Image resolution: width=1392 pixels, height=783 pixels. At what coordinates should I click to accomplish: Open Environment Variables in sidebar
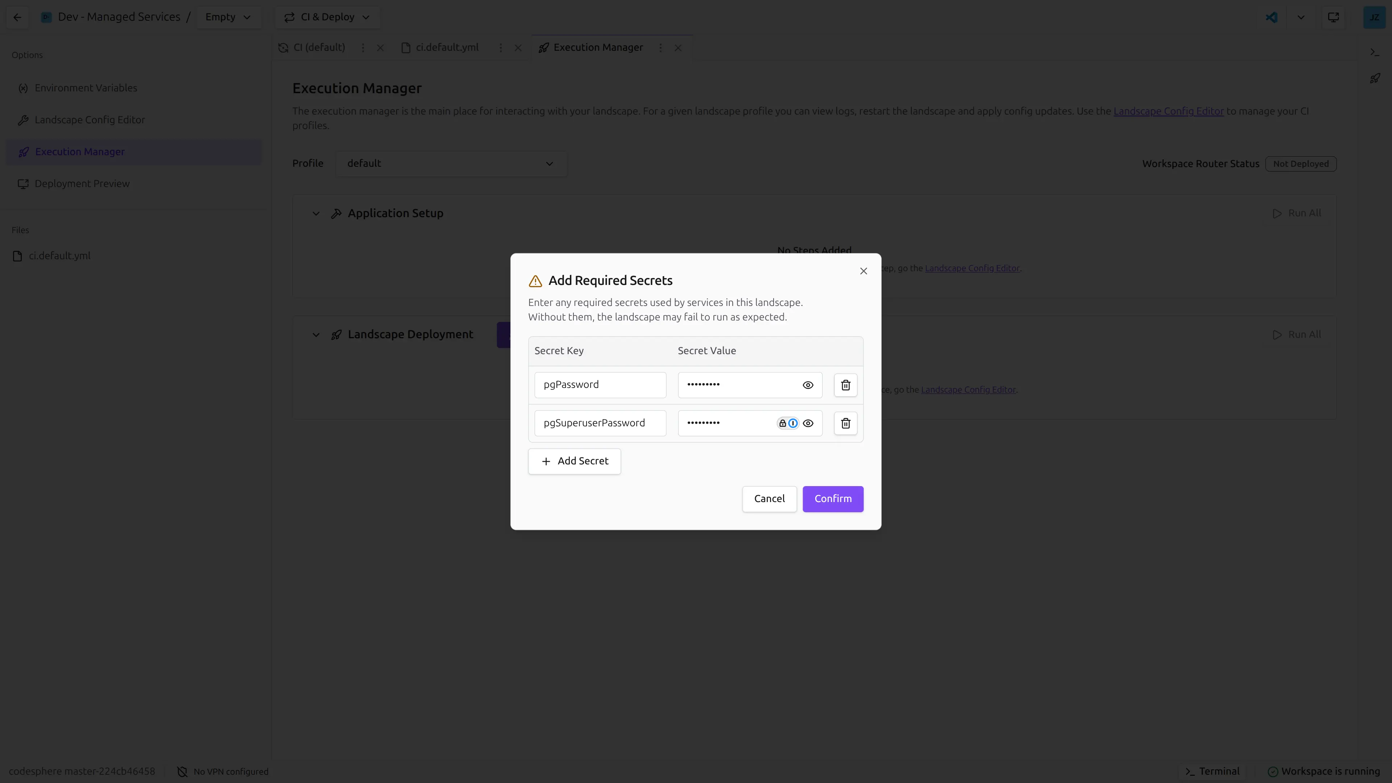(x=86, y=87)
